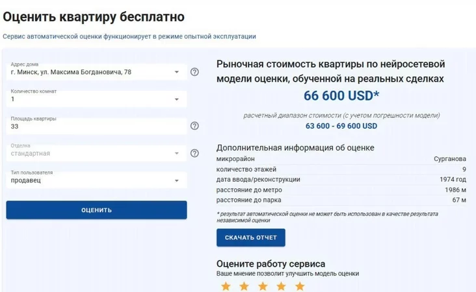
Task: Click the page heading Оценить квартиру бесплатно
Action: pyautogui.click(x=94, y=16)
